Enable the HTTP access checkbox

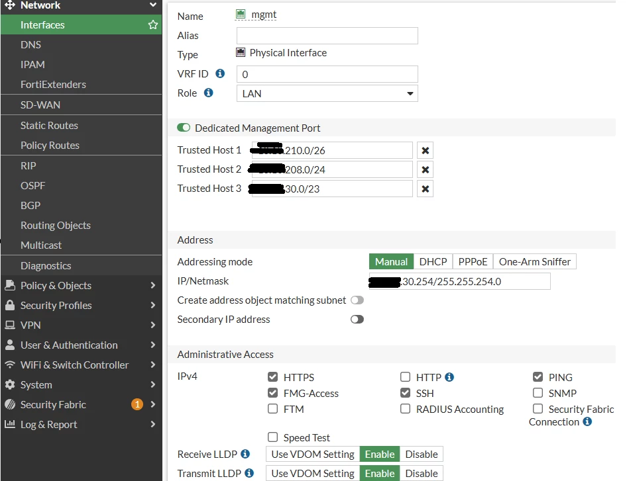click(405, 377)
